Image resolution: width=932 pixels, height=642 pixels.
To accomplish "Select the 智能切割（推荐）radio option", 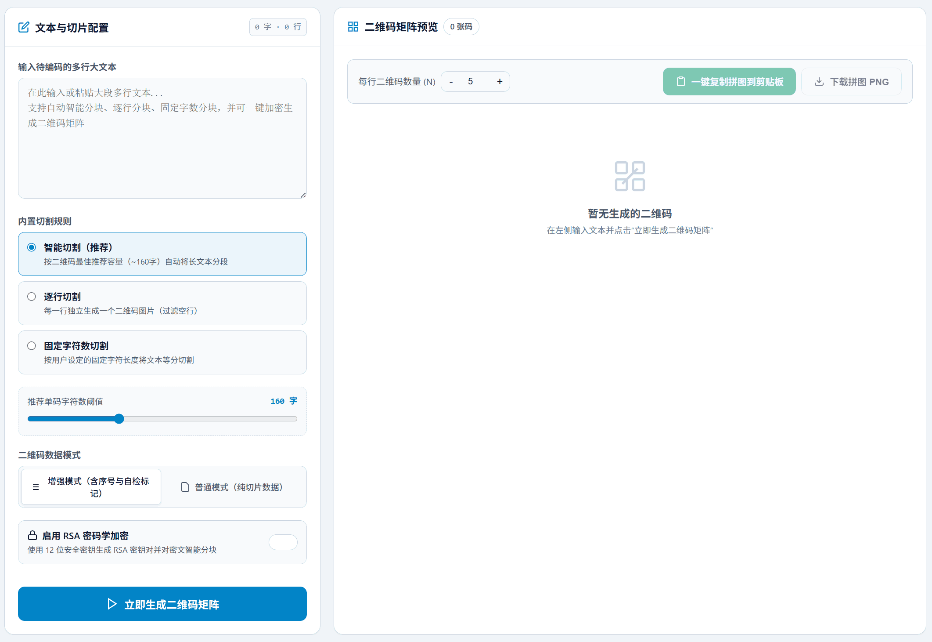I will pos(32,247).
